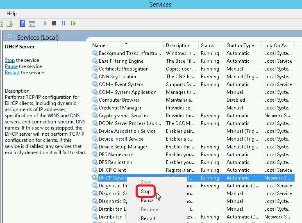Viewport: 302px width, 223px height.
Task: Click the Restart the service link
Action: point(12,73)
